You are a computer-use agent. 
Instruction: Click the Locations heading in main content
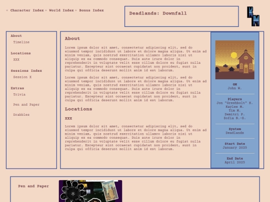tap(78, 109)
